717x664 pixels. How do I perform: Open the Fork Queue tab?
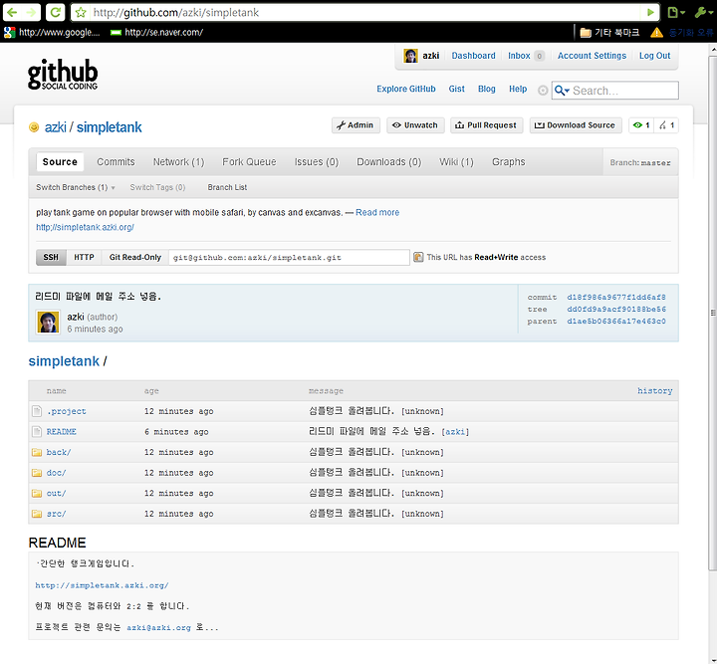pos(249,162)
